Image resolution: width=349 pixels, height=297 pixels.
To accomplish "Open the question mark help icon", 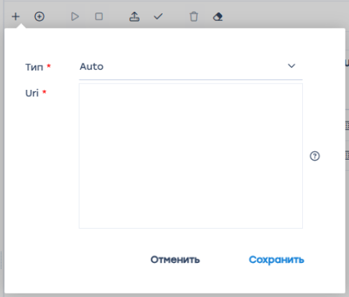I will 315,156.
